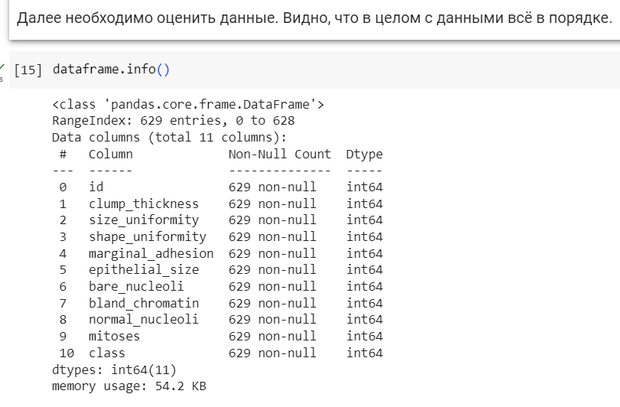Click the 'marginal_adhesion' row
This screenshot has height=407, width=620.
[151, 253]
